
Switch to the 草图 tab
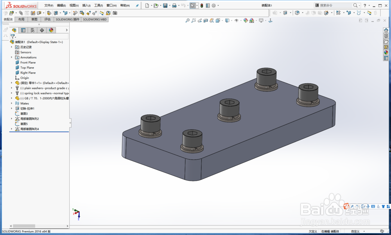click(34, 20)
